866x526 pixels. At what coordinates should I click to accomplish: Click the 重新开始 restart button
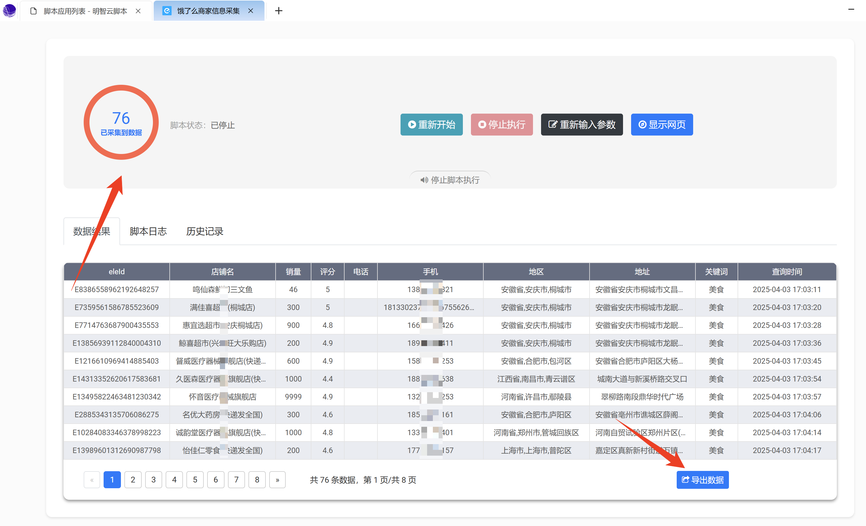click(x=431, y=125)
